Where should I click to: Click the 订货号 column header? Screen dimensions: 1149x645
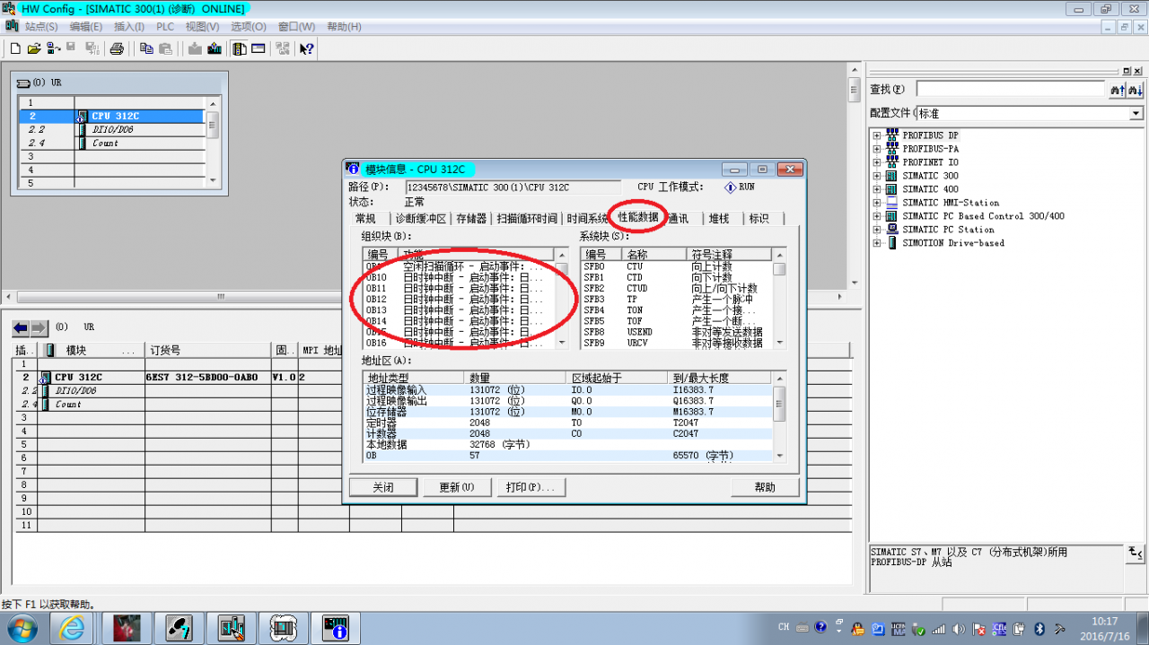coord(207,350)
